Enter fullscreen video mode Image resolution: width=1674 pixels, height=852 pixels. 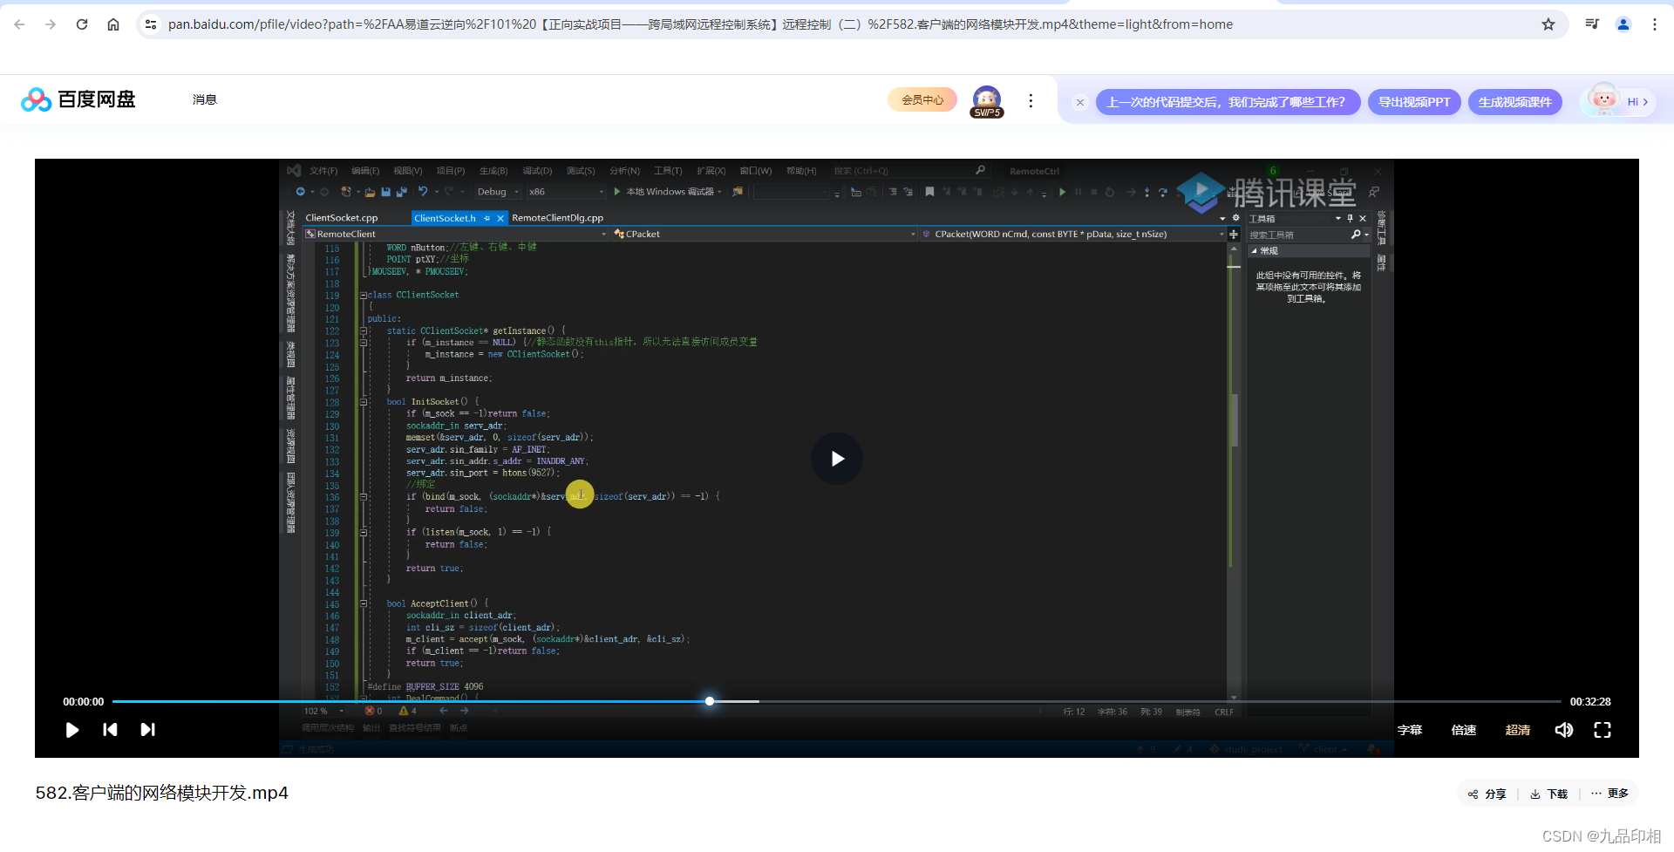(x=1603, y=730)
